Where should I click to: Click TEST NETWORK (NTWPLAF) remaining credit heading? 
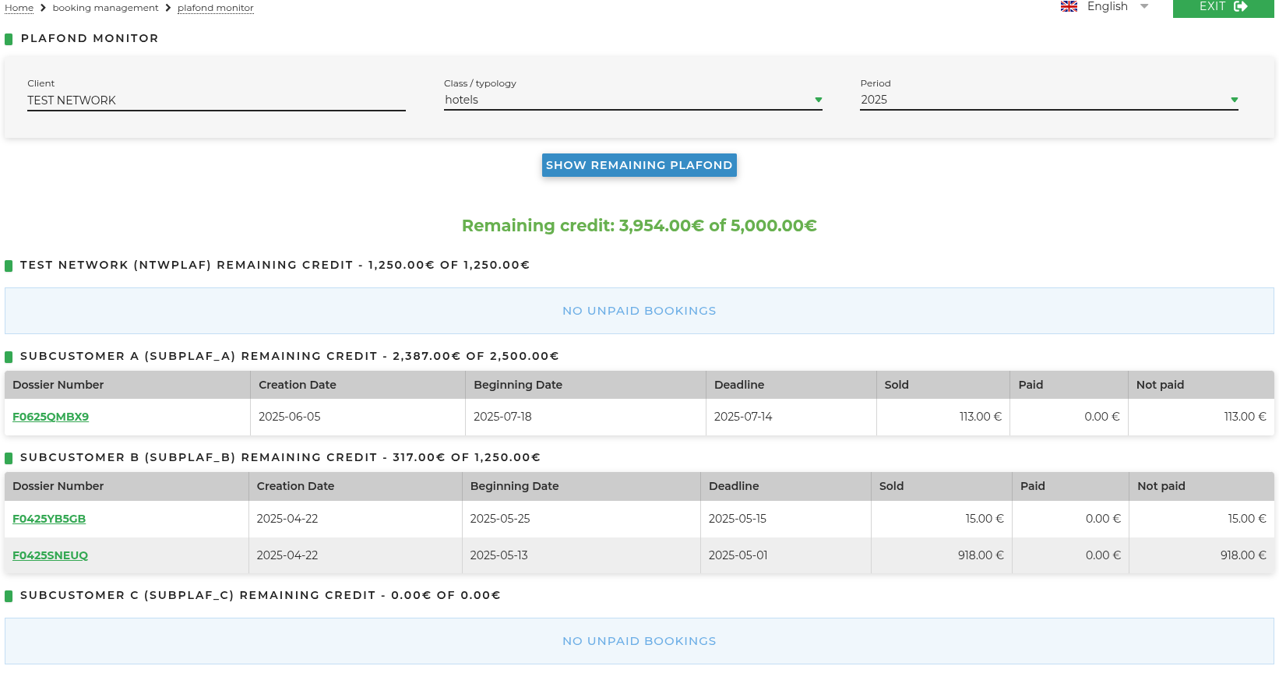point(275,265)
